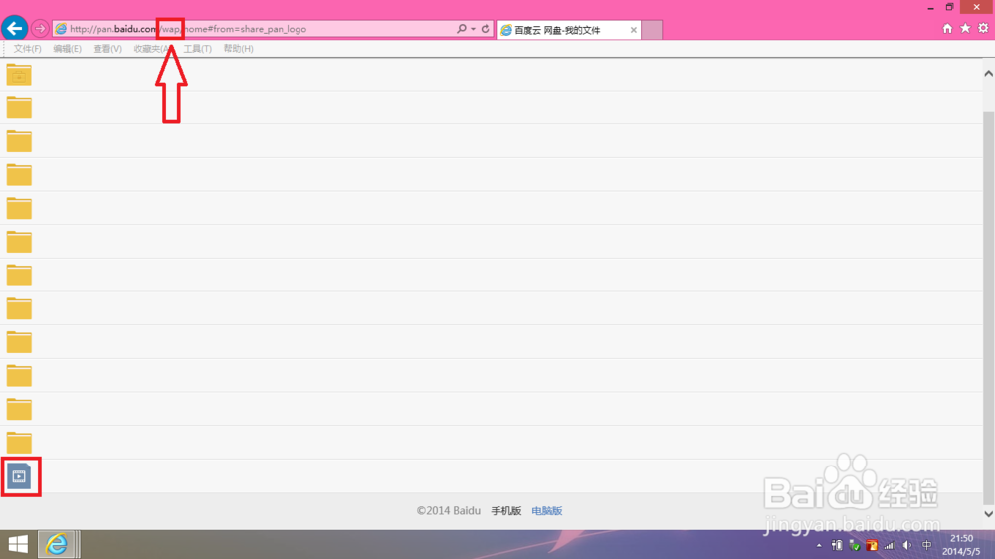Click the scrollbar down arrow
This screenshot has height=559, width=995.
(989, 514)
